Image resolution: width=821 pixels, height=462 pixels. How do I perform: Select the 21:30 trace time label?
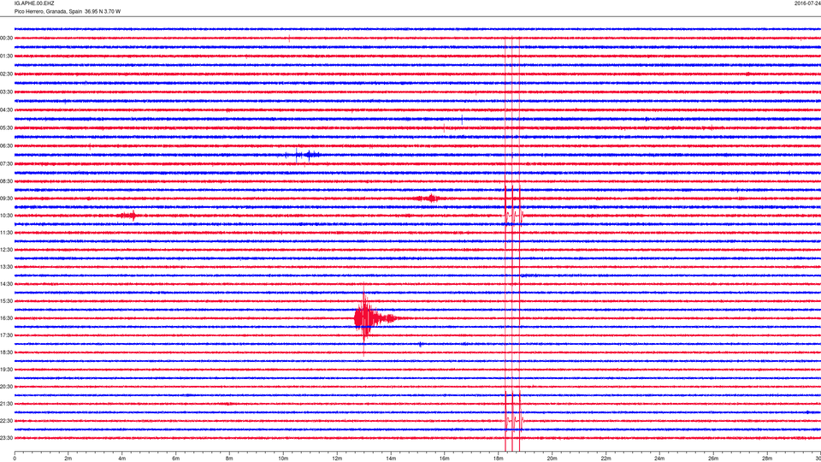pos(6,404)
